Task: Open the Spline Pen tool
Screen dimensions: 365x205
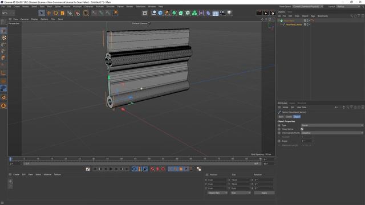Action: (x=167, y=13)
